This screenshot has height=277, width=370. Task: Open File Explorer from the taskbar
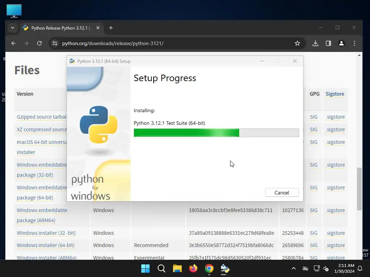[x=177, y=268]
